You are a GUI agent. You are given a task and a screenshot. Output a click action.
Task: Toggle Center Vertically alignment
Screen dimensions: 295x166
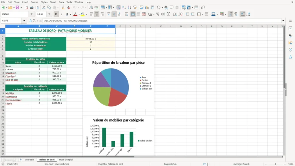tap(114, 14)
